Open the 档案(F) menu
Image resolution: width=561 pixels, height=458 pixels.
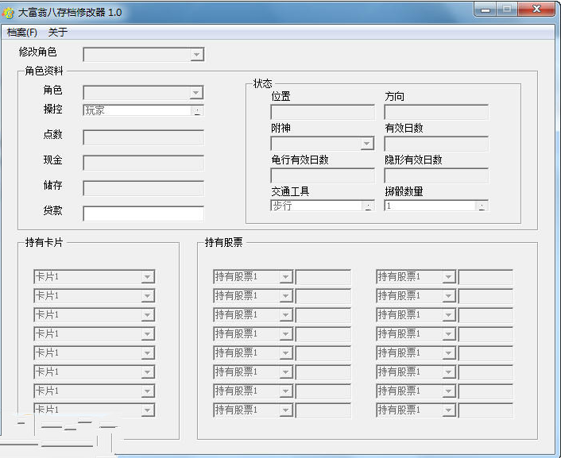click(21, 33)
